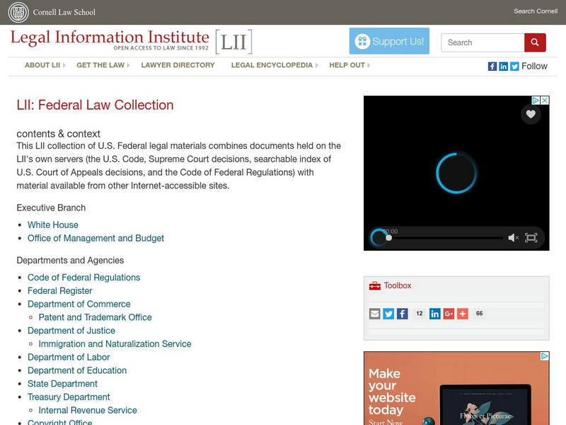Toggle fullscreen on the video player
This screenshot has height=425, width=566.
click(532, 237)
